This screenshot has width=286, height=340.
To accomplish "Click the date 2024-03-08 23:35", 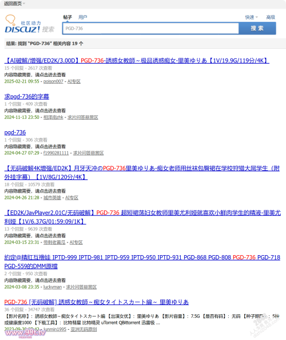I will (22, 287).
